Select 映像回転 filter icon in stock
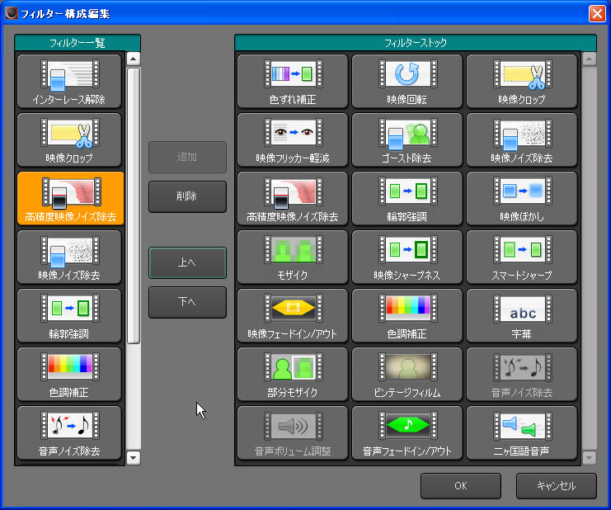Screen dimensions: 611x510 [x=407, y=81]
